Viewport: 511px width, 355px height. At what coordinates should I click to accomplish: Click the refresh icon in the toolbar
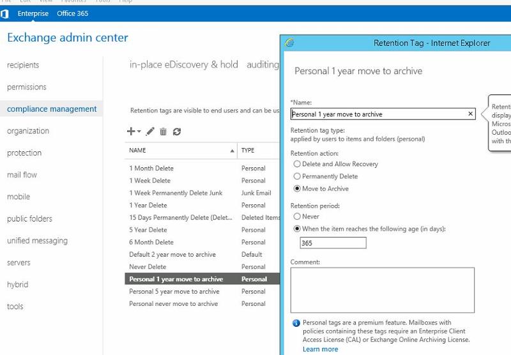point(177,132)
